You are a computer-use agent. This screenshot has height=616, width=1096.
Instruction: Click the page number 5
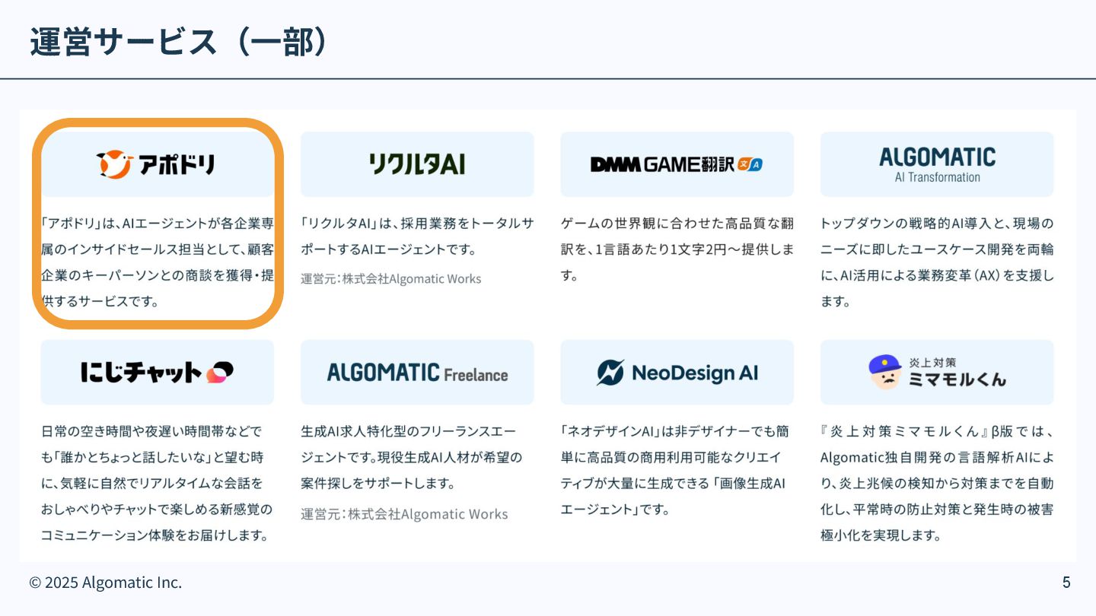[1066, 583]
